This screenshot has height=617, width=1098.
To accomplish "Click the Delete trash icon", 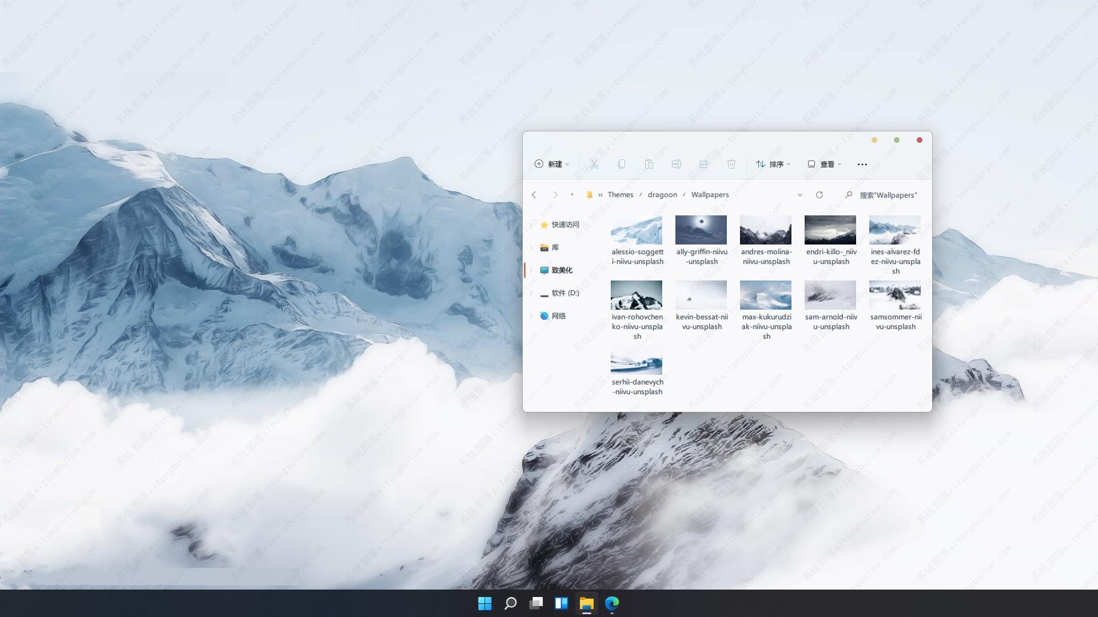I will point(731,164).
